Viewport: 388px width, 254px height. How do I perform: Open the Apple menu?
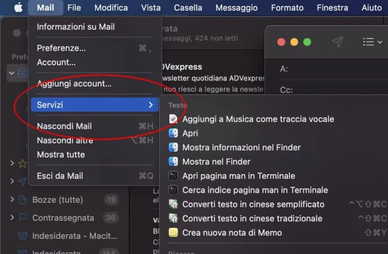point(18,7)
